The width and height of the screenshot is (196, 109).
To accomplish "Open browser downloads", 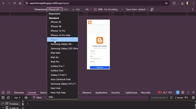I will [182, 3].
